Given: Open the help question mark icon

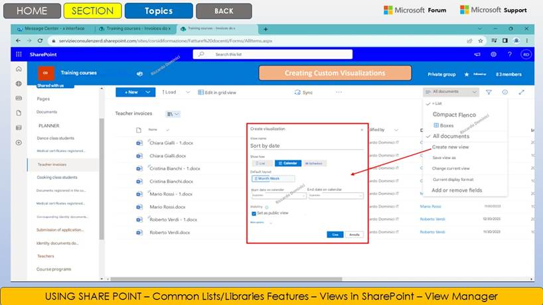Looking at the screenshot, I should coord(509,54).
